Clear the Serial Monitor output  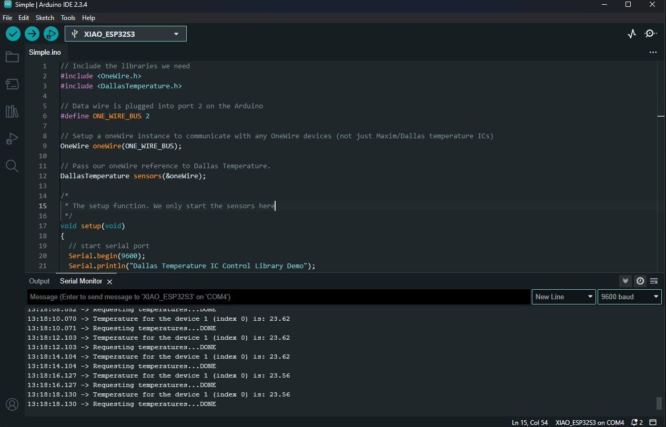point(654,281)
